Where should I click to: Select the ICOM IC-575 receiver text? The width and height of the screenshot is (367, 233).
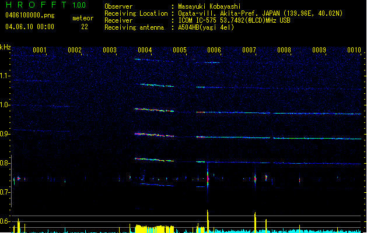(x=234, y=20)
